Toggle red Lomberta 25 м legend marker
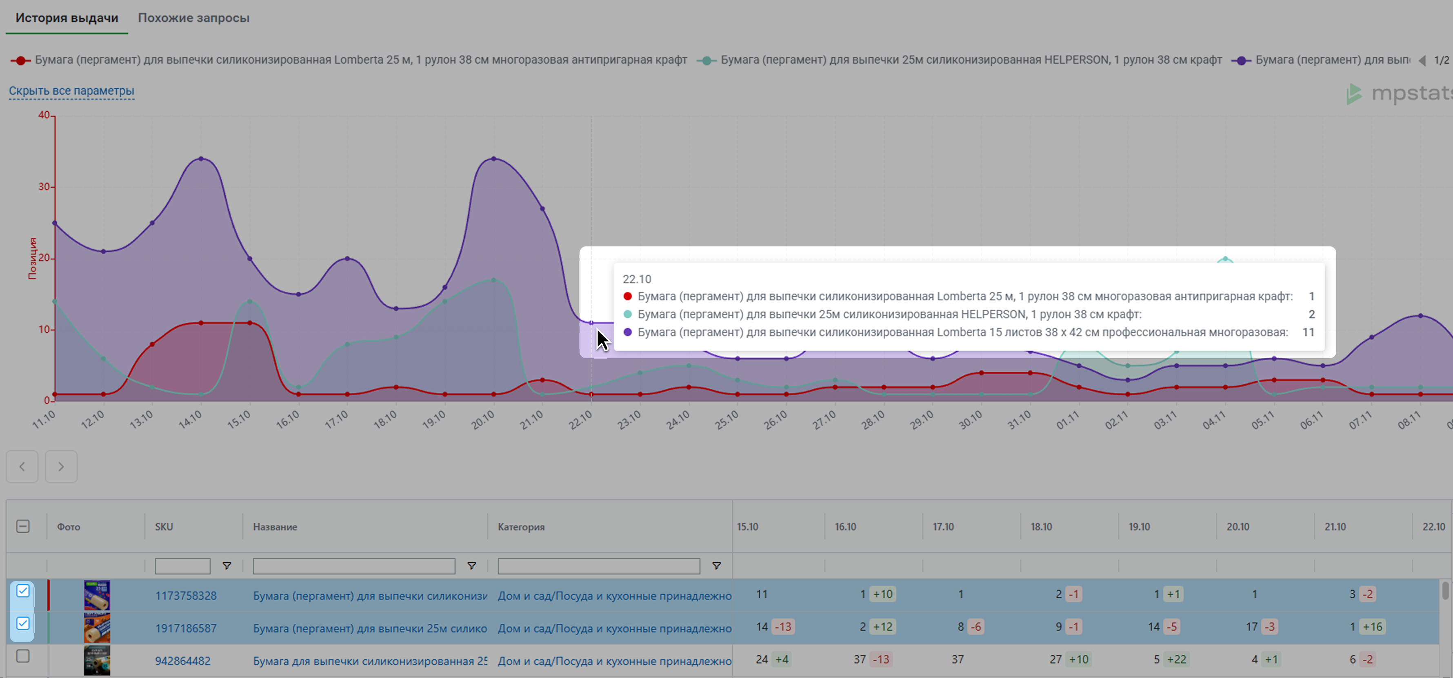 point(20,60)
